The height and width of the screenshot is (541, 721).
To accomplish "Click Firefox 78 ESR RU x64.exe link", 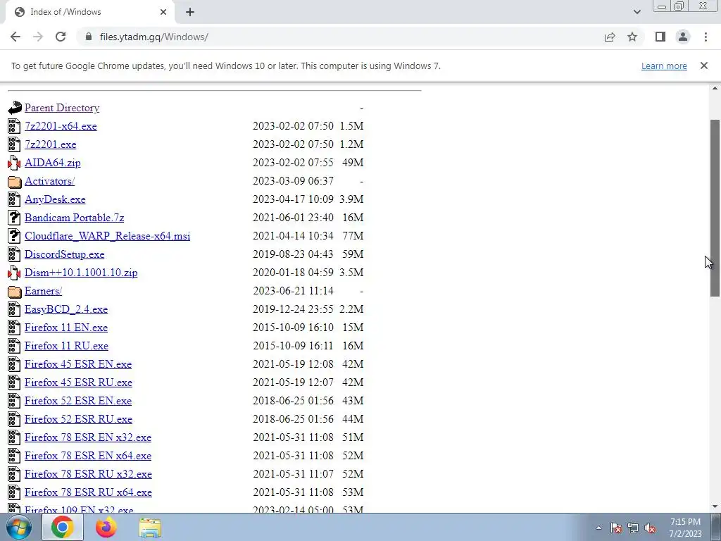I will 88,492.
